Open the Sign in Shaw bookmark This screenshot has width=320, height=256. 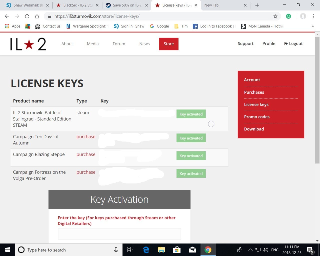click(129, 26)
